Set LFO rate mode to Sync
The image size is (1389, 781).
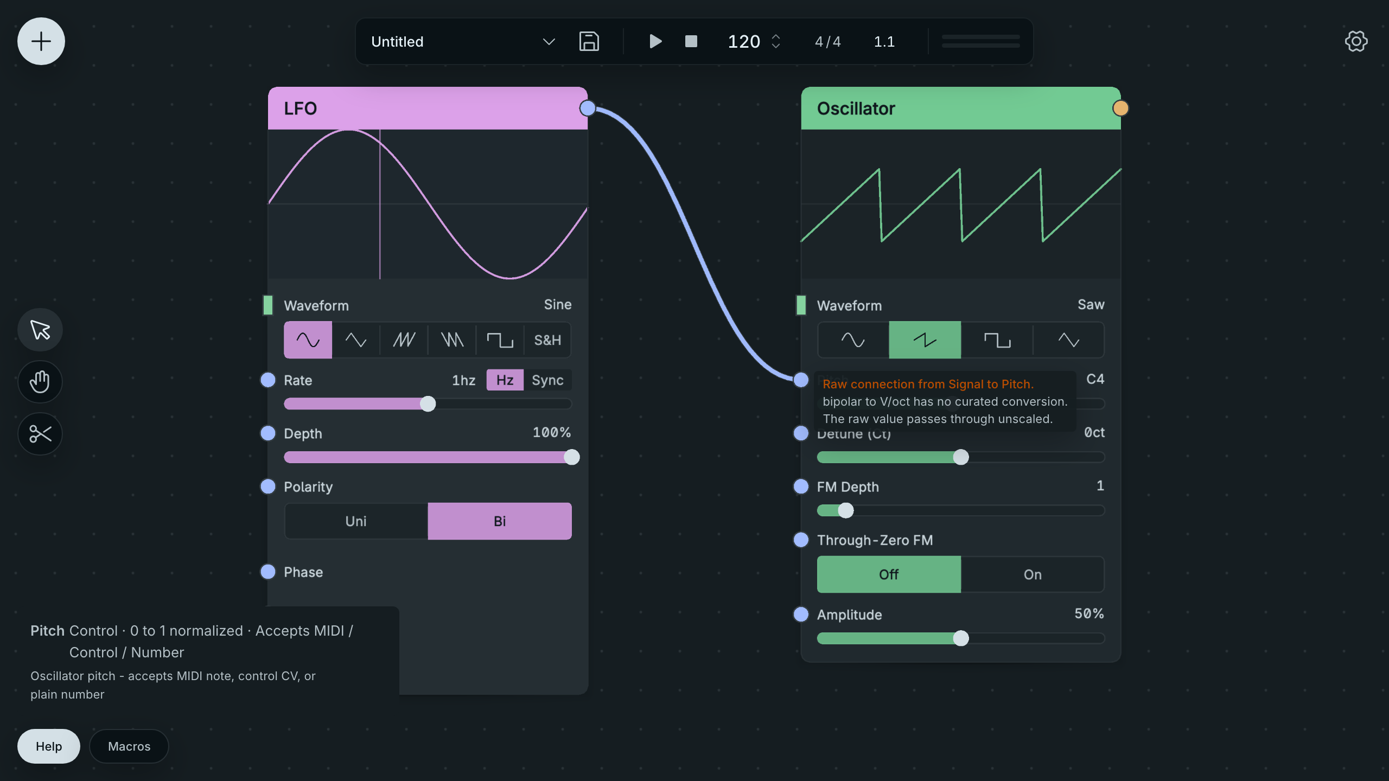[x=547, y=380]
